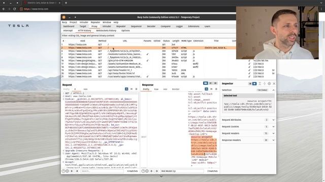Screen dimensions: 325x182
Task: Collapse the Inspector Selection section
Action: pyautogui.click(x=273, y=90)
